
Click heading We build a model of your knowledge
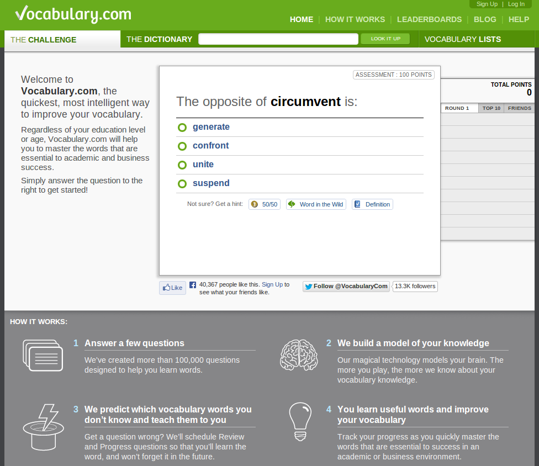(413, 343)
